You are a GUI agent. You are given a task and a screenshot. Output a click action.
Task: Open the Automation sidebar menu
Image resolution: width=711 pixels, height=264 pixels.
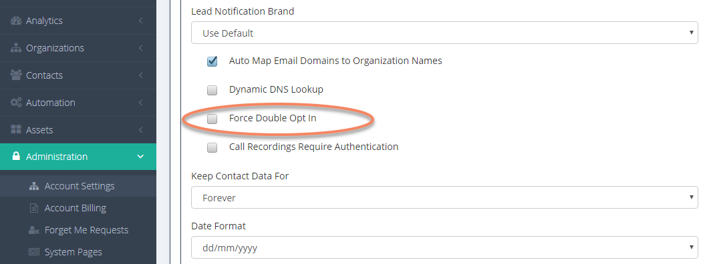(x=78, y=103)
